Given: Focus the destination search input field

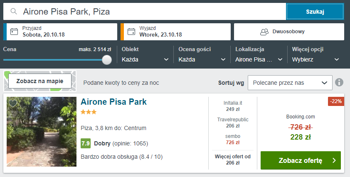Looking at the screenshot, I should click(145, 12).
